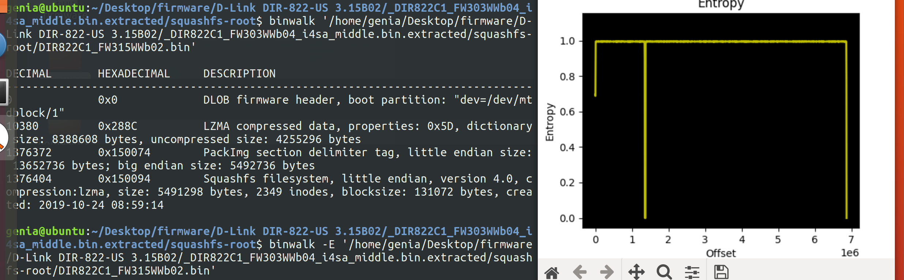Open Configure subplots sliders icon

pos(692,272)
